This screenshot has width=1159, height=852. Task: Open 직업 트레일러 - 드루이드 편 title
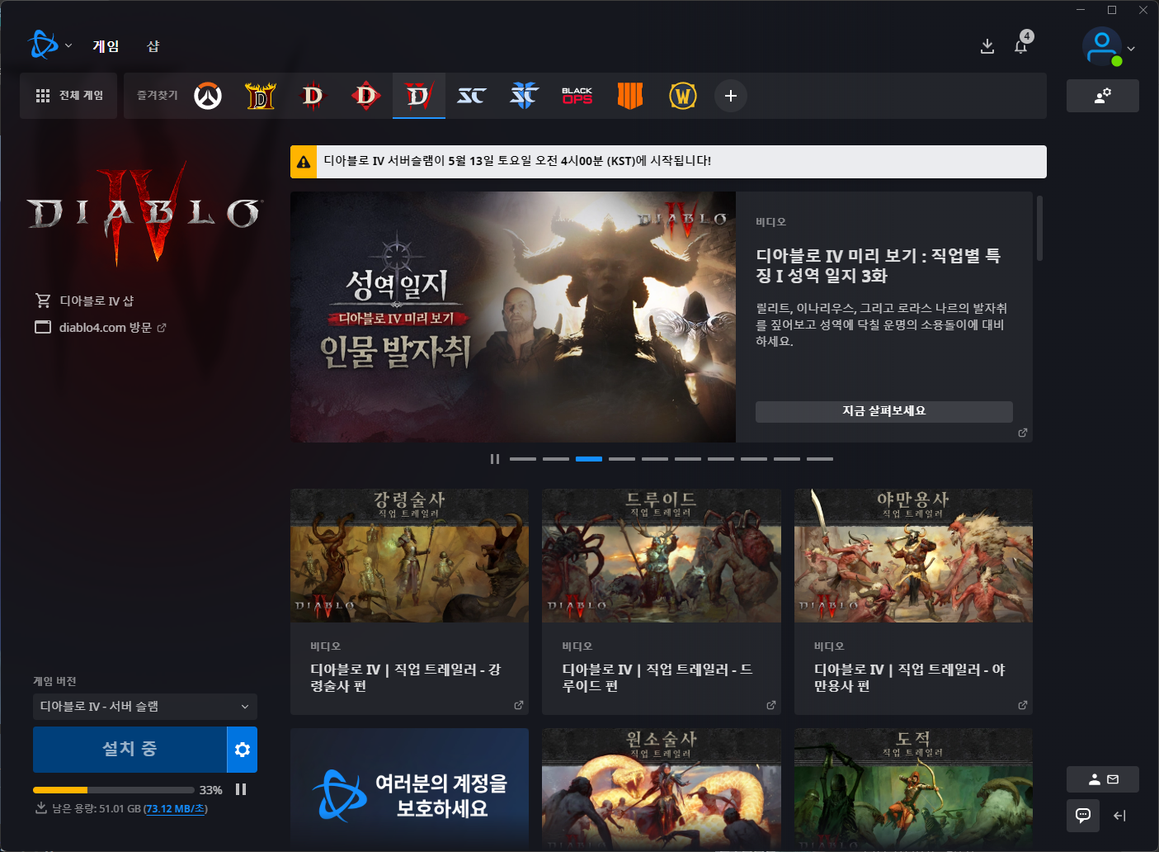(657, 678)
